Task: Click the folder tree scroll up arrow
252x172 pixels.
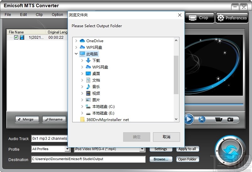Action: pos(176,40)
